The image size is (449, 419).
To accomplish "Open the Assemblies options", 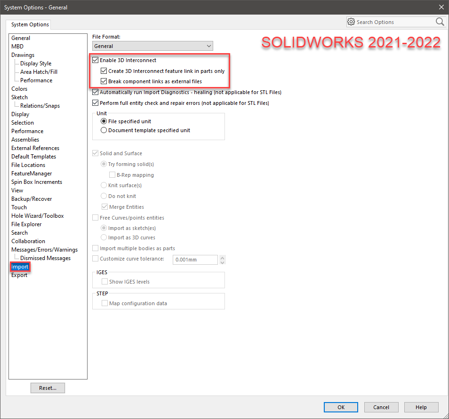I will coord(25,140).
